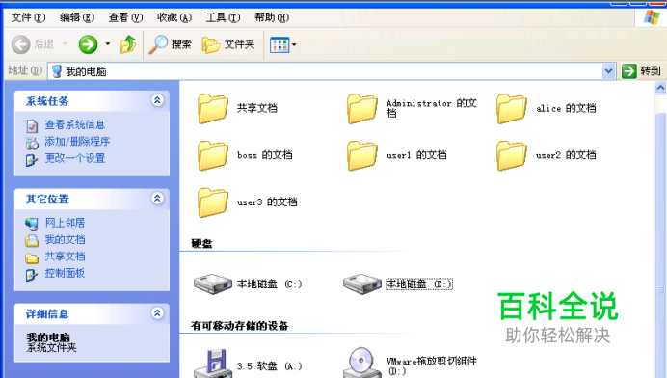Open 网上邻居 from other places
The width and height of the screenshot is (667, 378).
pyautogui.click(x=65, y=223)
